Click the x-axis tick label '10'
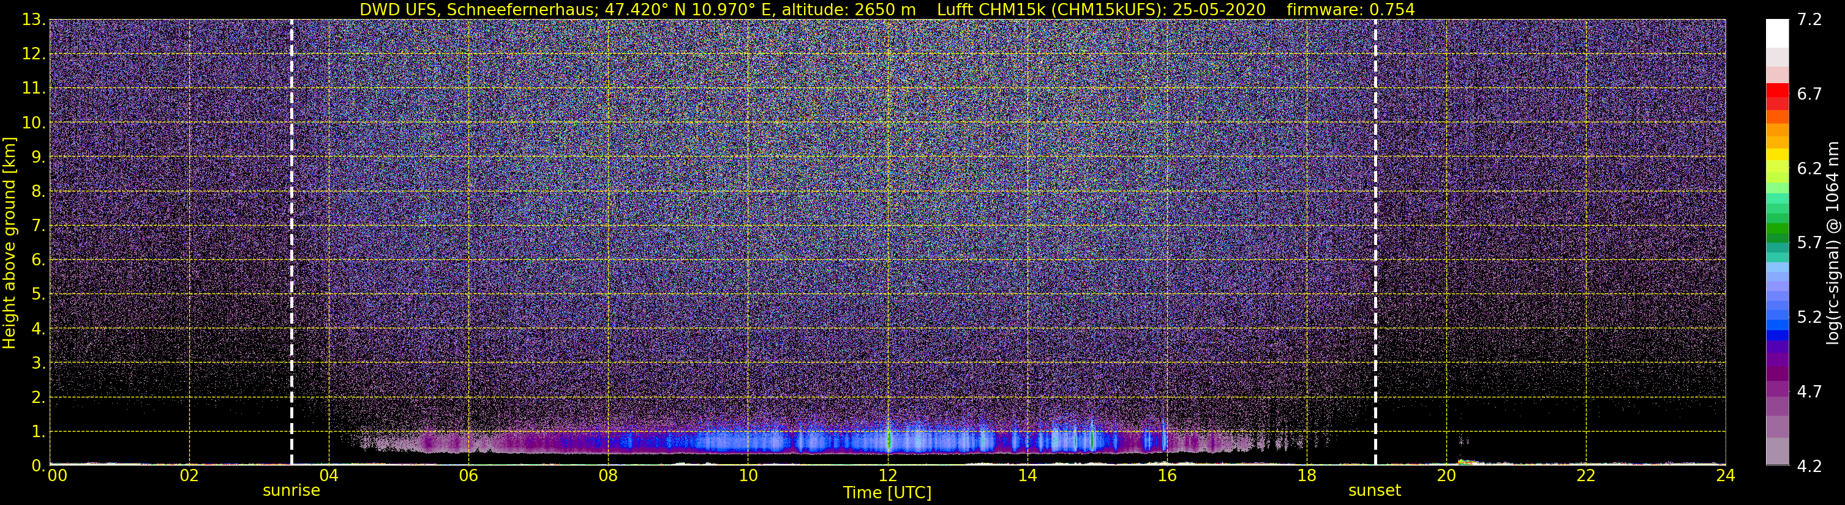Screen dimensions: 1845x505 (748, 476)
